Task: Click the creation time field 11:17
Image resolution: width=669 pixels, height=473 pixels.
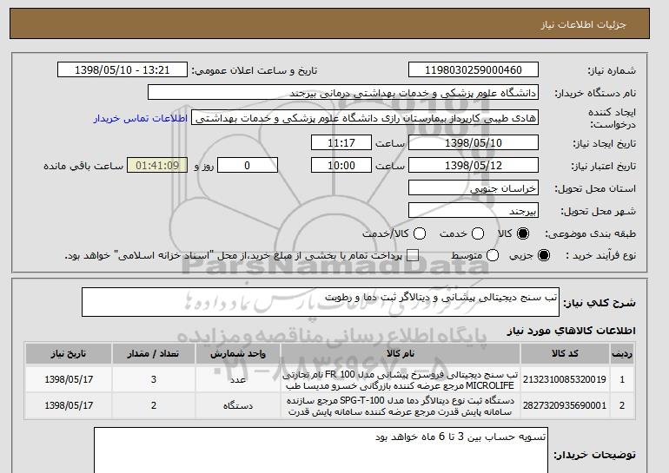Action: coord(341,142)
